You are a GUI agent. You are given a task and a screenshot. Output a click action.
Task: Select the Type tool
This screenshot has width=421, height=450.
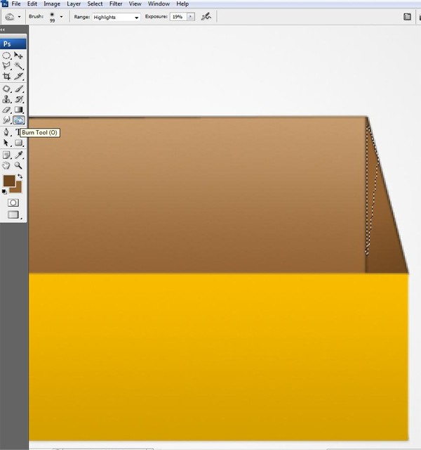pyautogui.click(x=18, y=132)
